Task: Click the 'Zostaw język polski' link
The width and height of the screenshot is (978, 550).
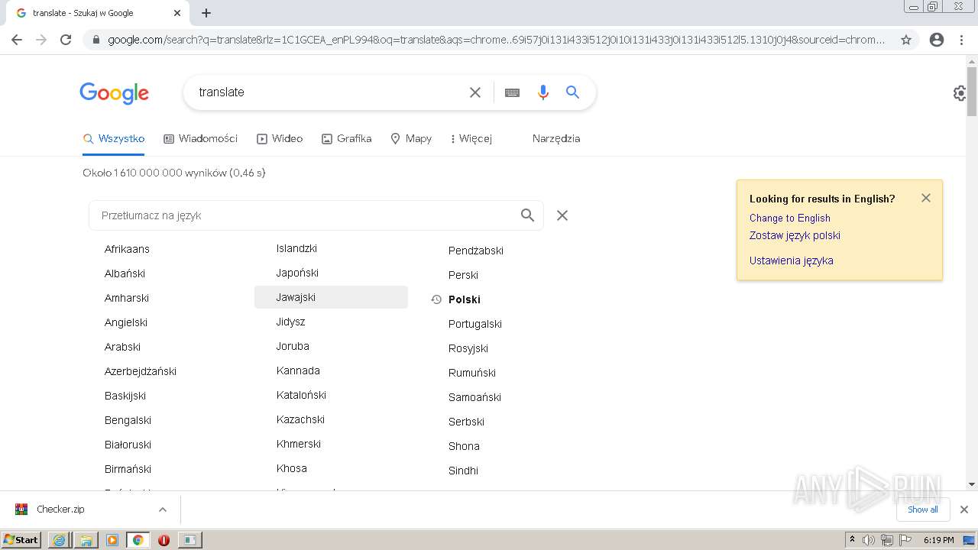Action: coord(795,236)
